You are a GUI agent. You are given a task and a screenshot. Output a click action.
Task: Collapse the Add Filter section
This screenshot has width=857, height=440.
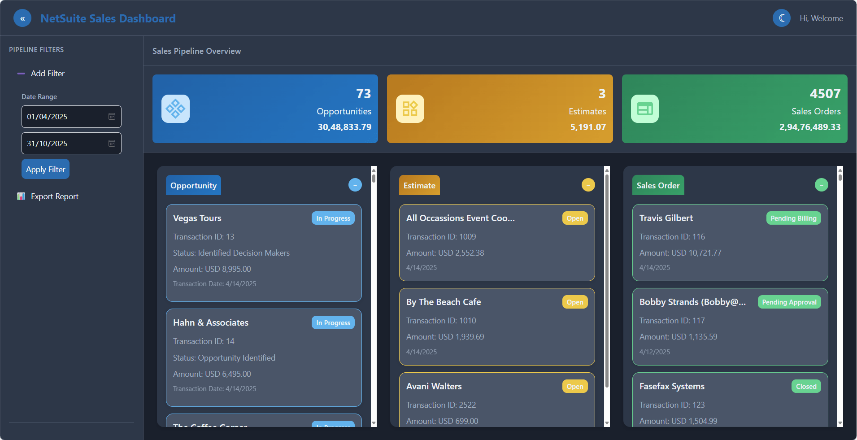[21, 74]
